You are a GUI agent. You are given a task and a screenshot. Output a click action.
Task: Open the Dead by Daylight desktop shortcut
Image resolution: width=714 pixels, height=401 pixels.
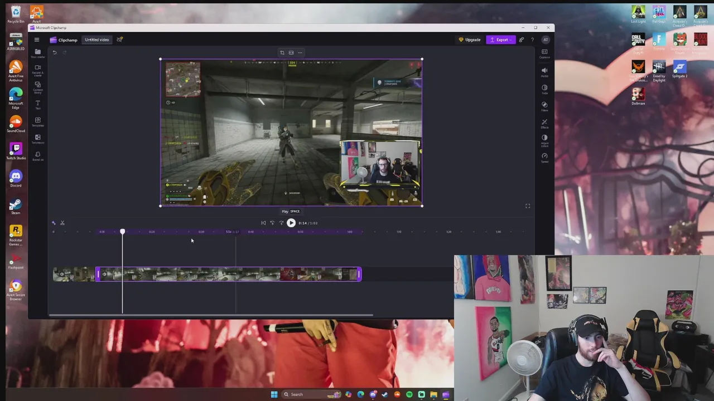(659, 72)
